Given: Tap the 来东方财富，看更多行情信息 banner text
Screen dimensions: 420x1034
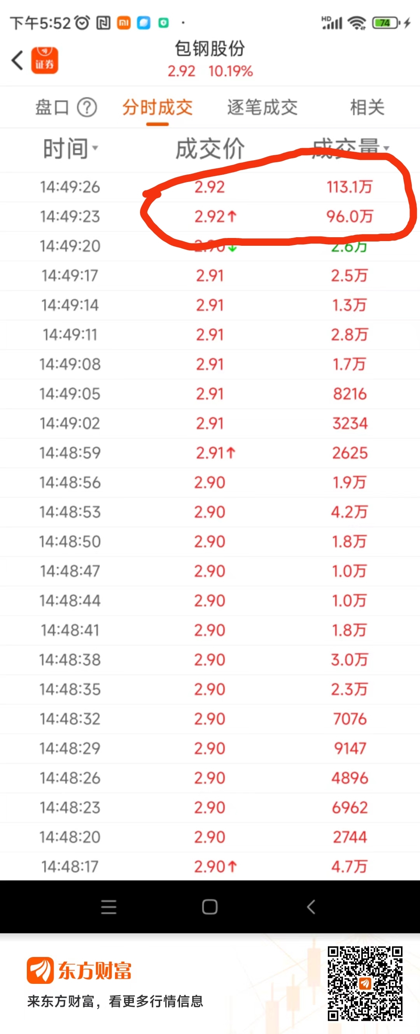Looking at the screenshot, I should pos(115,1001).
